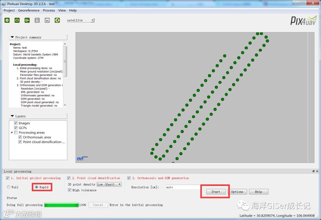Click the green import arrow toolbar icon
Screen dimensions: 321x220
coord(27,20)
